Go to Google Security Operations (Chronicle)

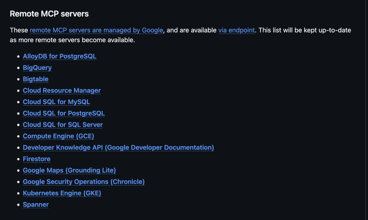pos(84,182)
